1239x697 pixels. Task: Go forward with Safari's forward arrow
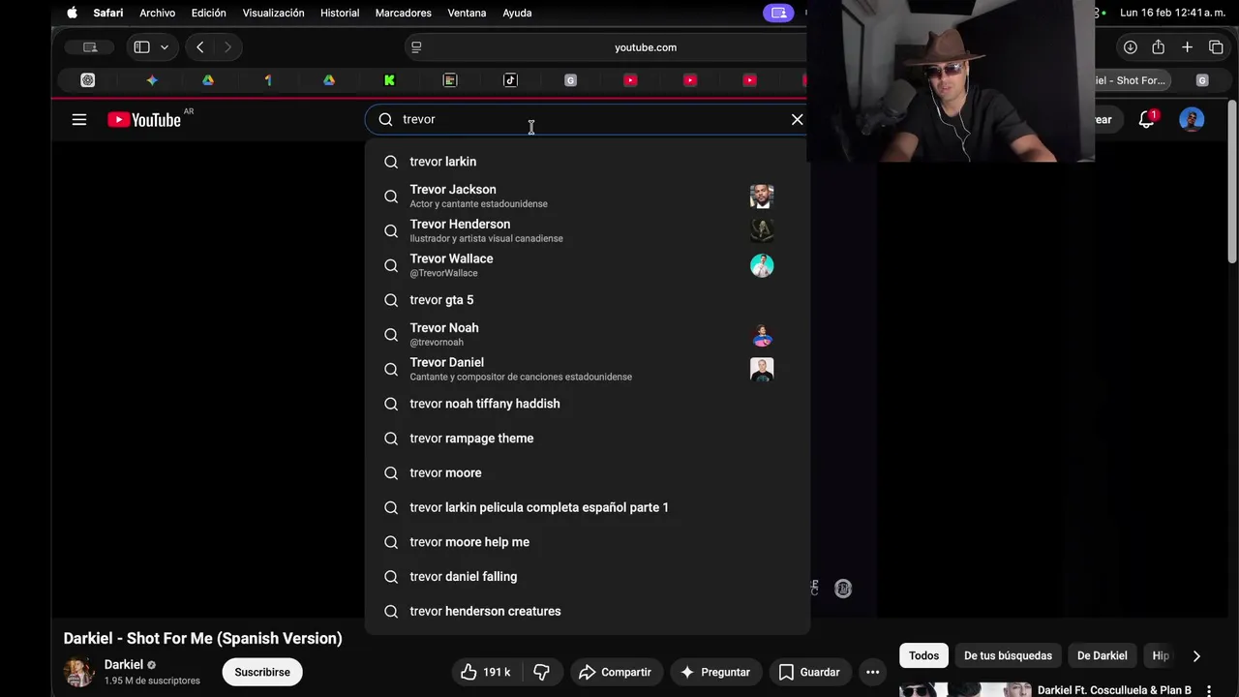[x=227, y=46]
